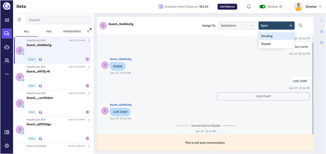Open the conversations chat icon in sidebar
The height and width of the screenshot is (154, 326).
(x=7, y=34)
